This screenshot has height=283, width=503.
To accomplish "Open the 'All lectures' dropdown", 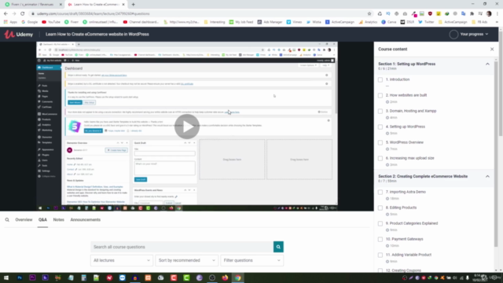I will point(122,260).
